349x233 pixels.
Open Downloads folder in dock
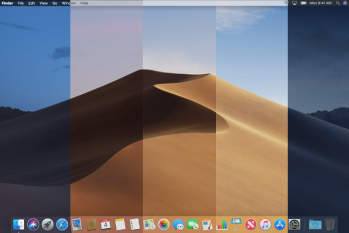point(315,225)
